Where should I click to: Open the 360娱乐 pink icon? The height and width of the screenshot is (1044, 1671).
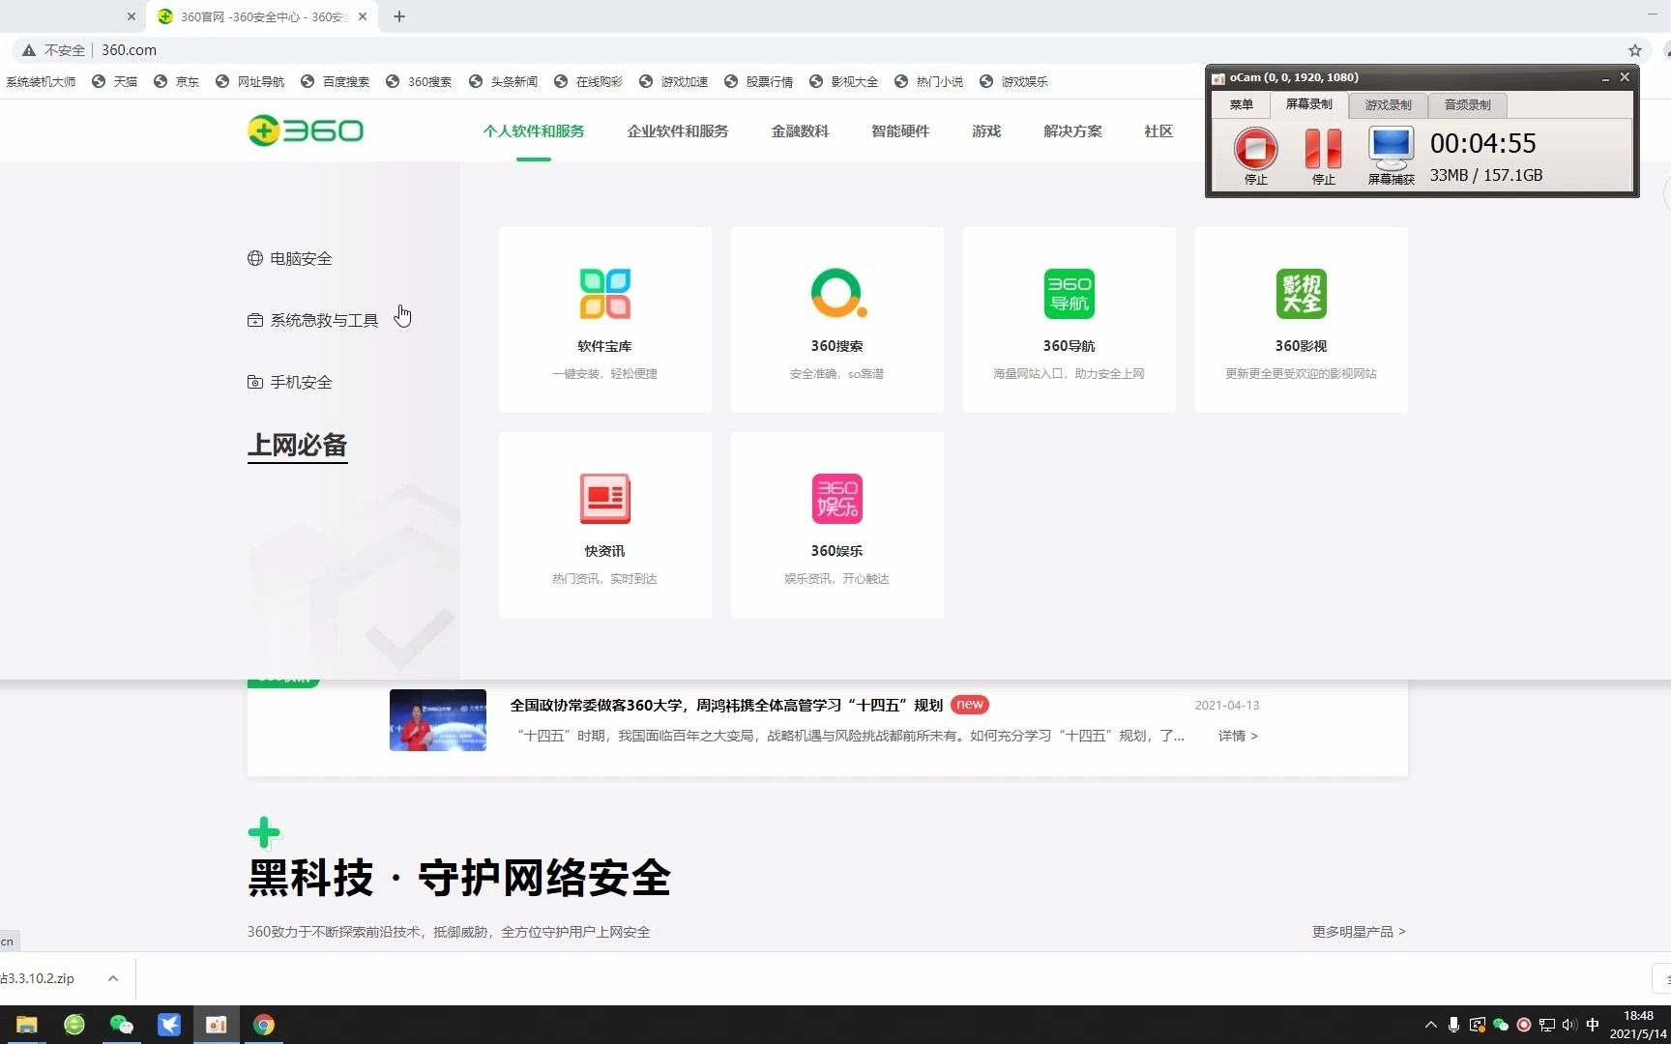(x=837, y=499)
